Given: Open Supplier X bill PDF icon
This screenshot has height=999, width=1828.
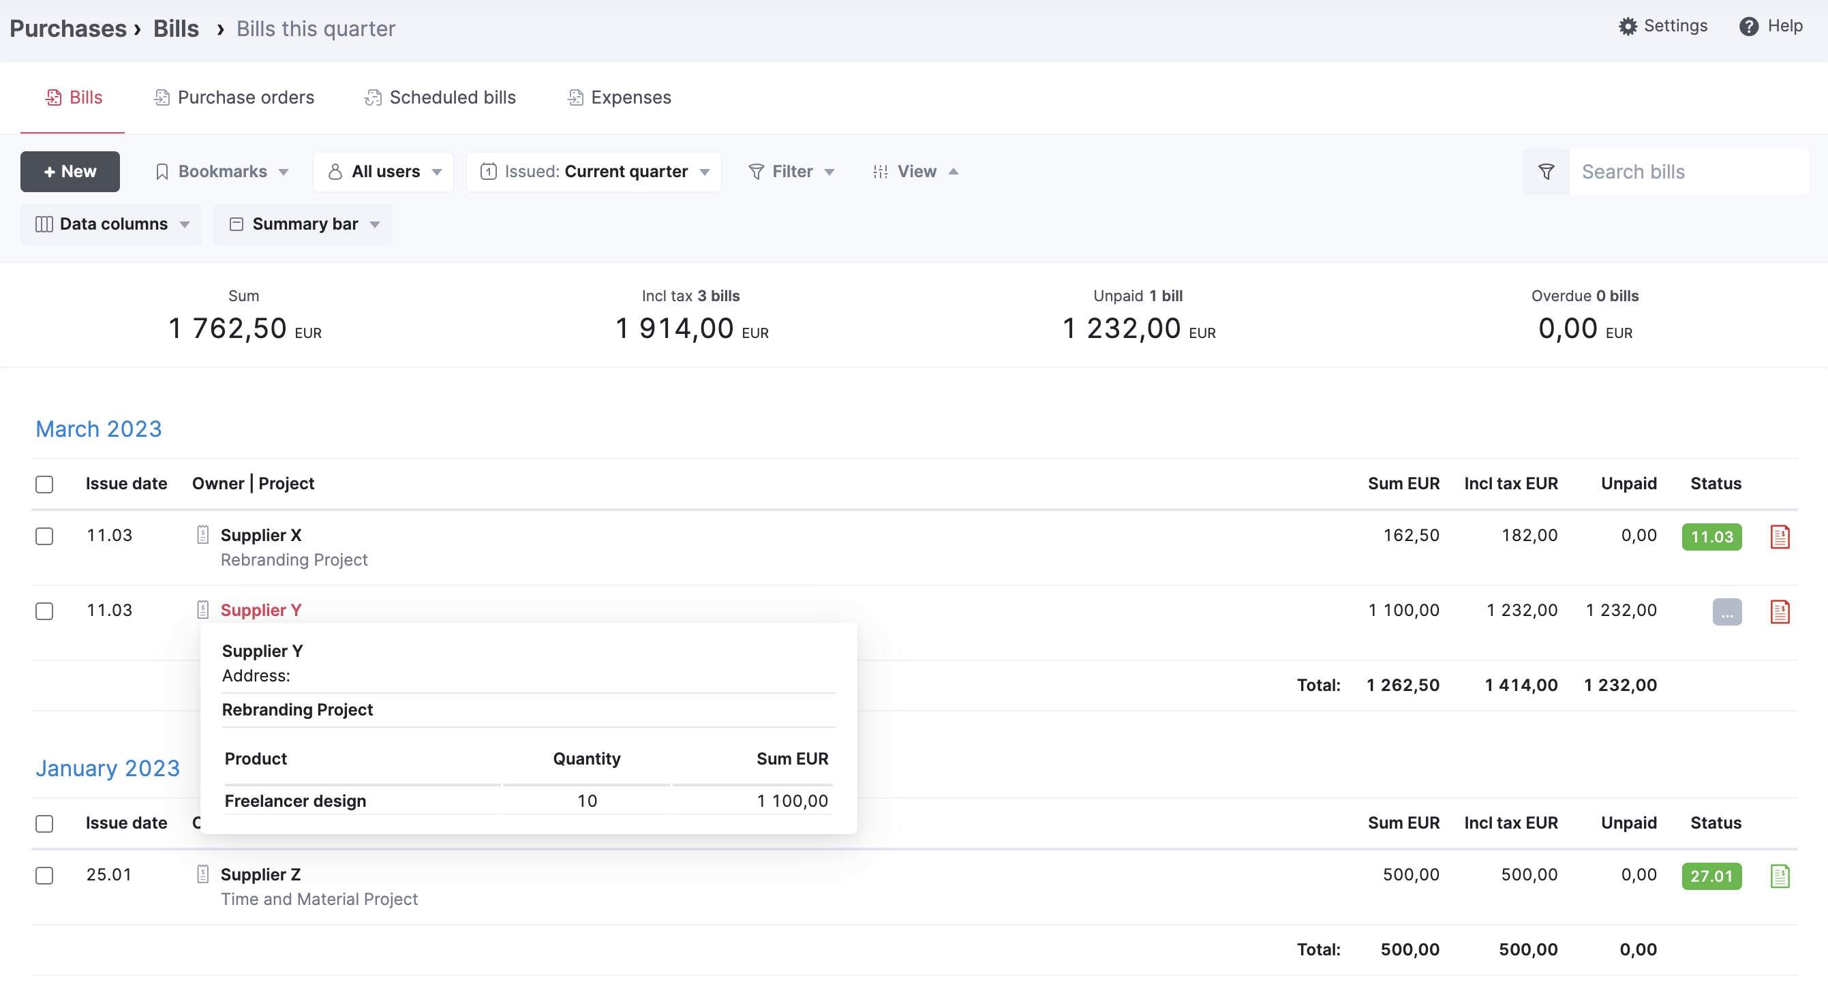Looking at the screenshot, I should (1780, 536).
